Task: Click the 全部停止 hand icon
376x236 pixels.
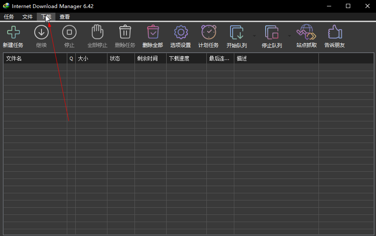Action: [x=97, y=32]
